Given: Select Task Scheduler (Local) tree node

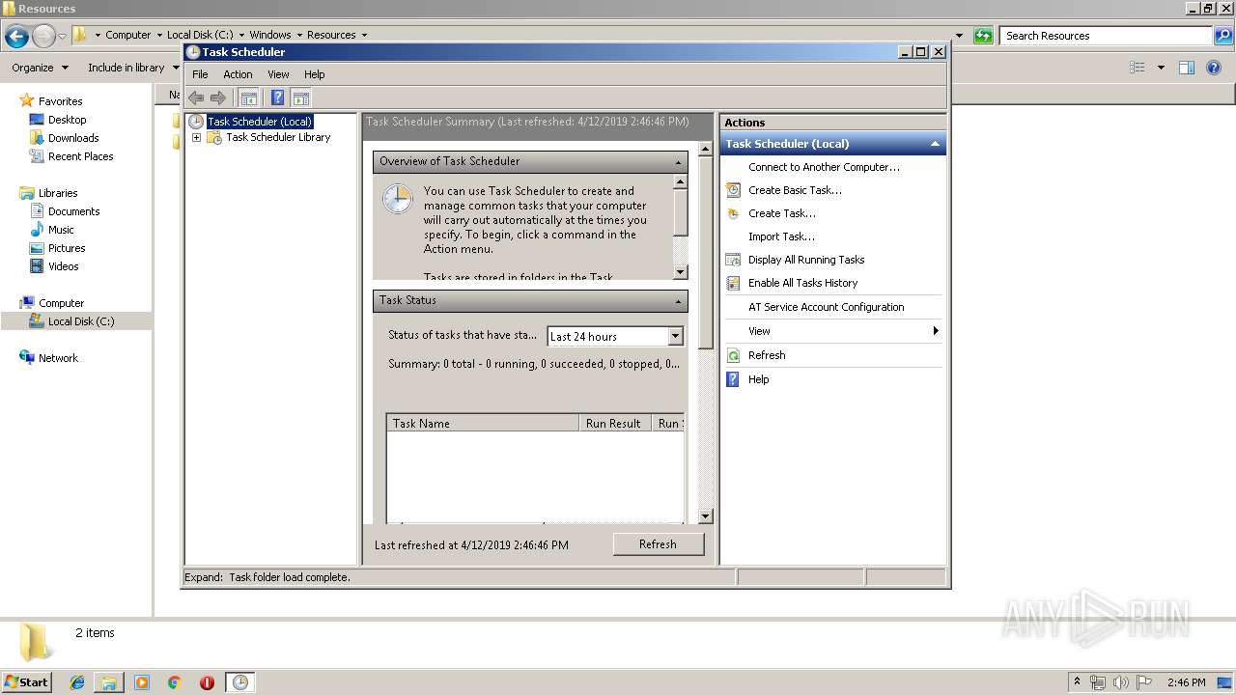Looking at the screenshot, I should [x=260, y=122].
